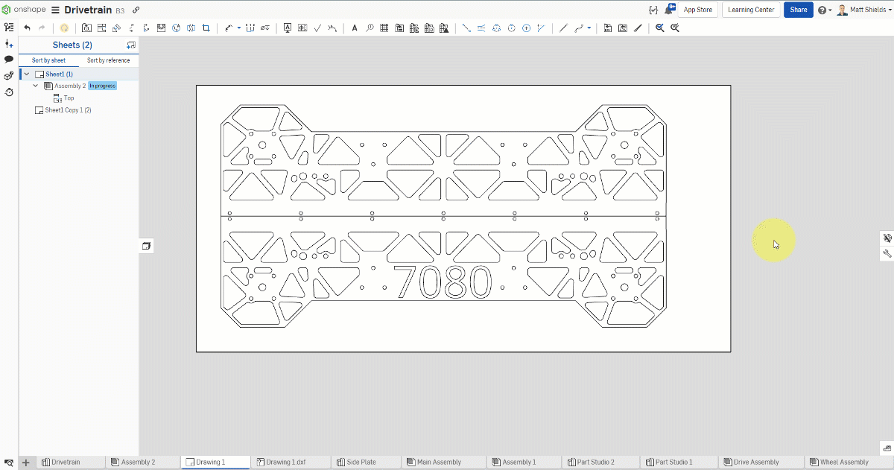The width and height of the screenshot is (894, 470).
Task: Open the spline tool dropdown arrow
Action: tap(589, 28)
